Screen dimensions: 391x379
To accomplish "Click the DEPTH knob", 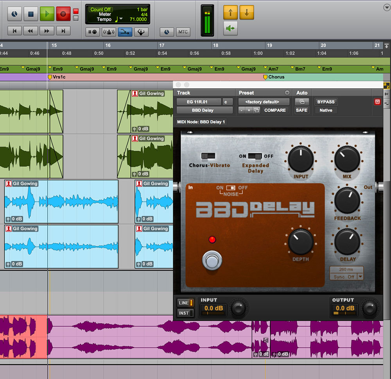I will [301, 242].
